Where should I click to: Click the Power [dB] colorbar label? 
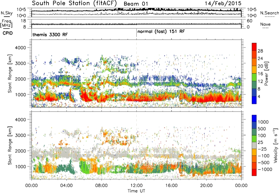[x=266, y=74]
